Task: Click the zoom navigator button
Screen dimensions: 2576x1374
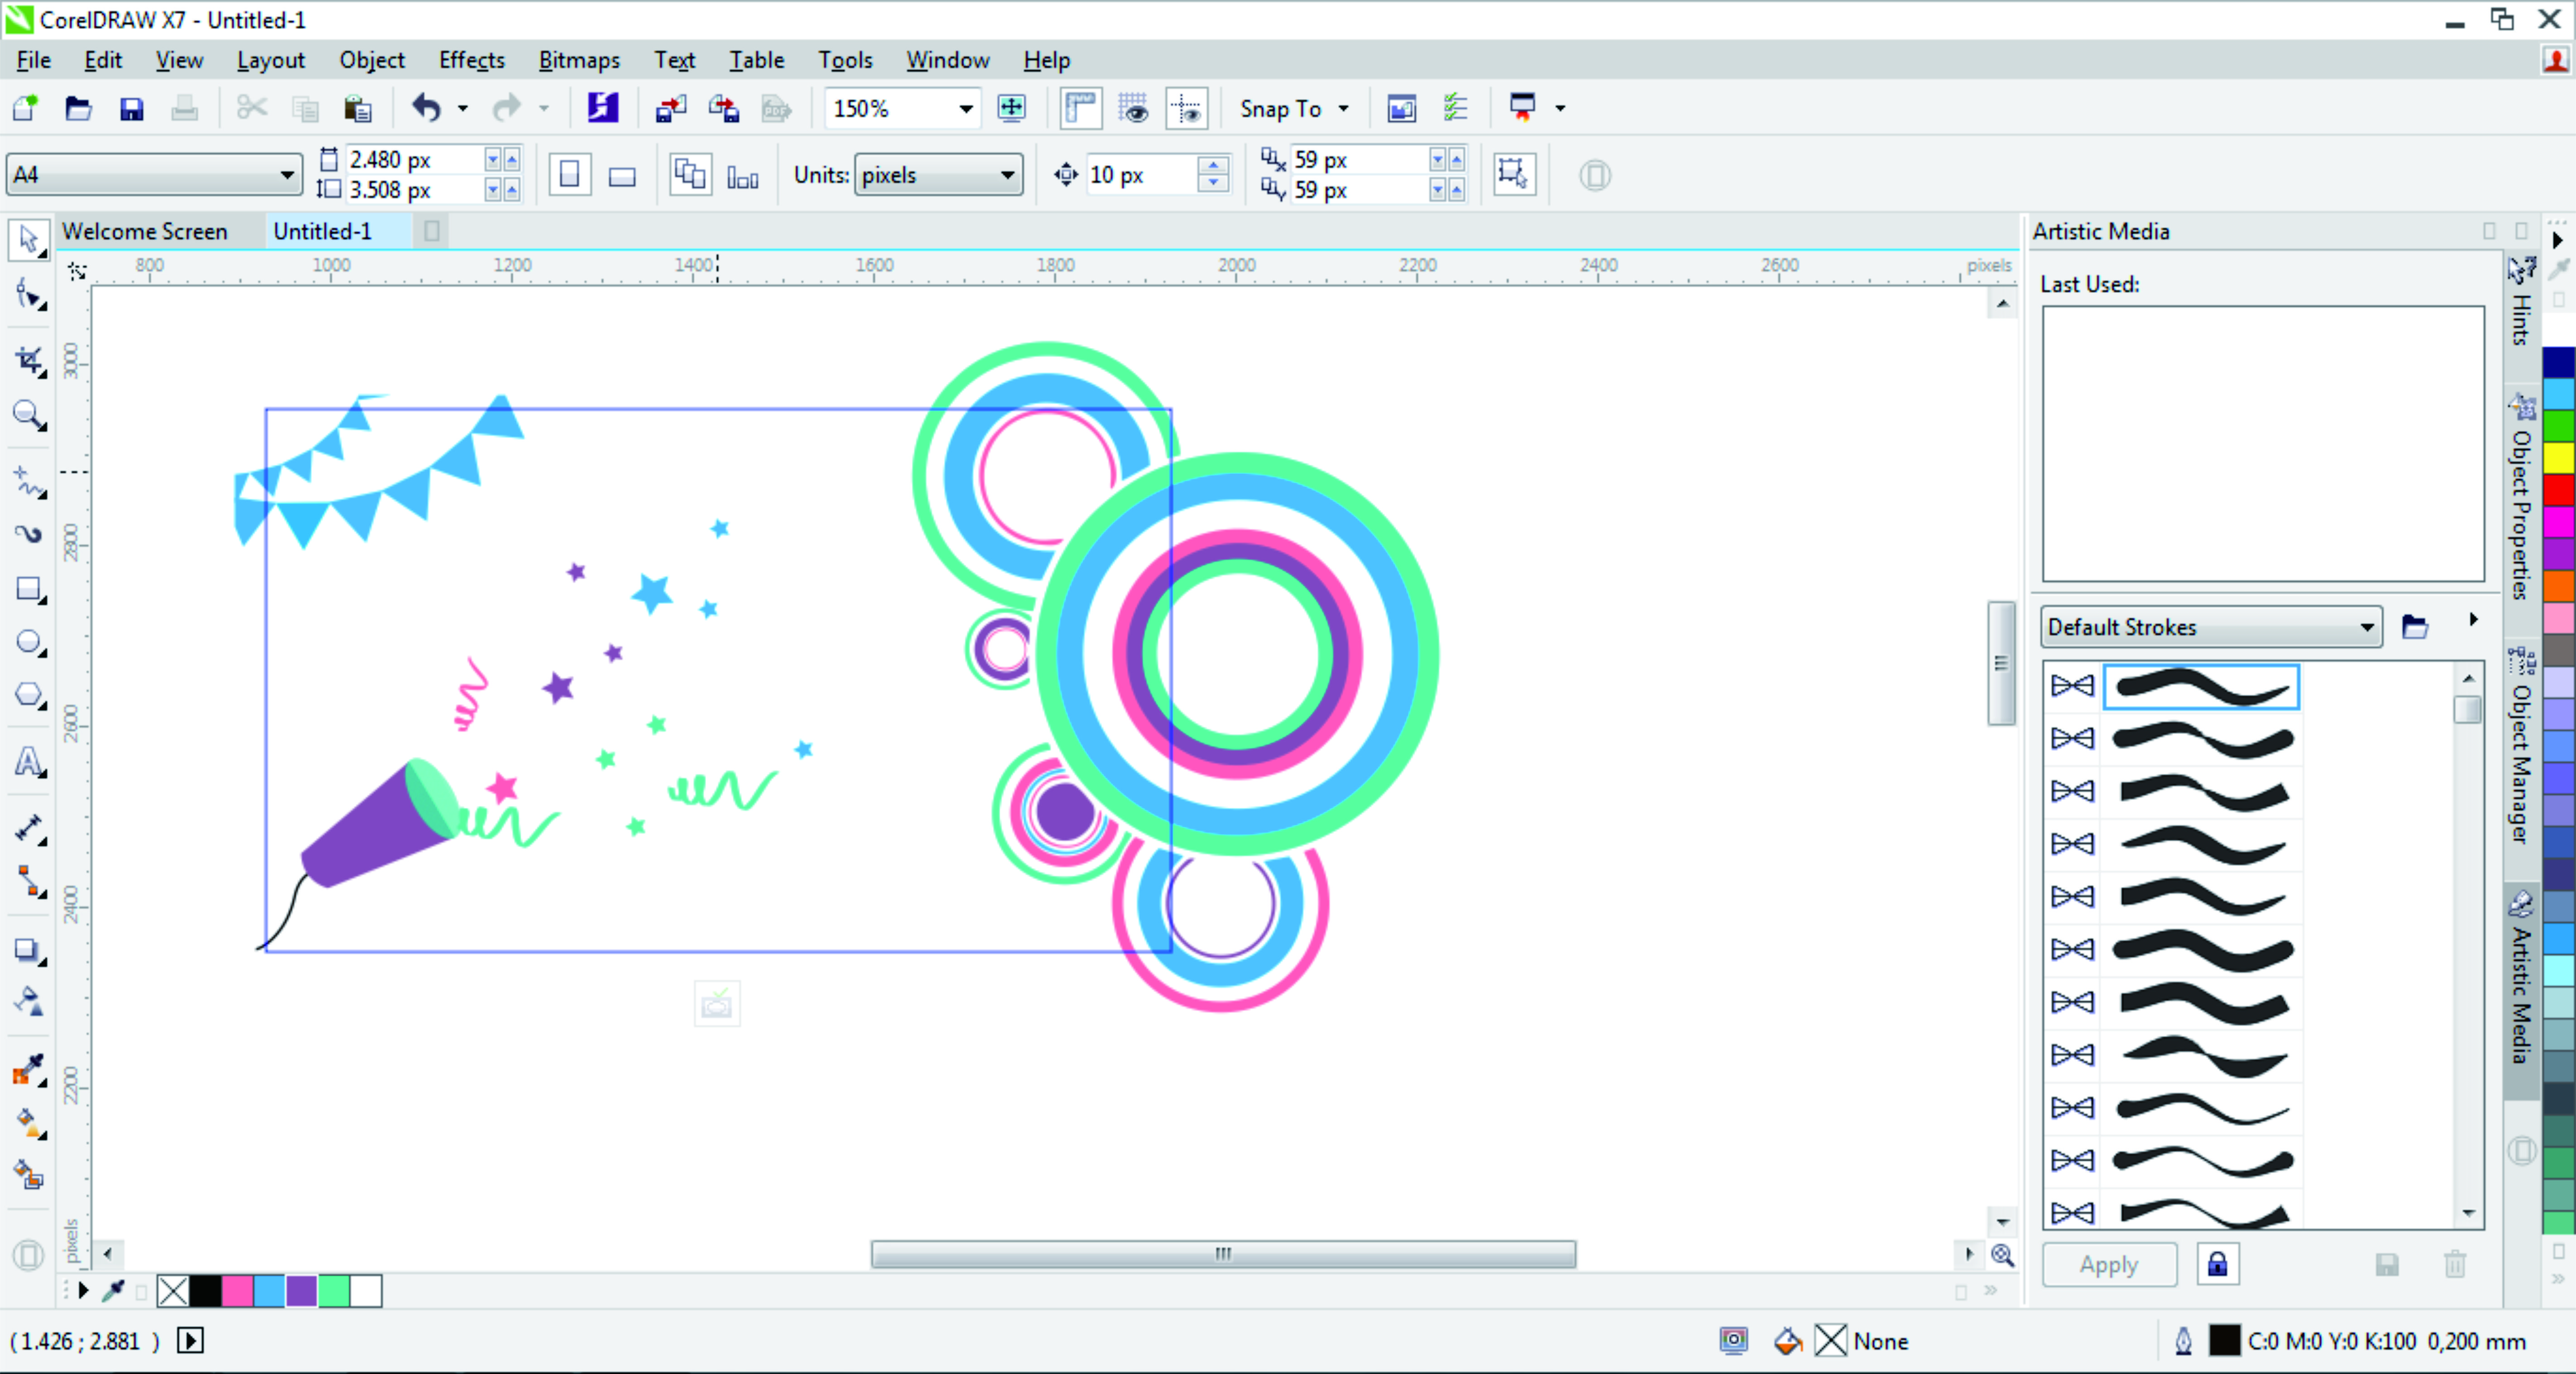Action: [2002, 1255]
